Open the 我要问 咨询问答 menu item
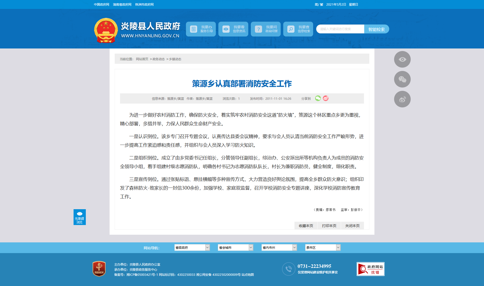The image size is (484, 286). pyautogui.click(x=266, y=29)
